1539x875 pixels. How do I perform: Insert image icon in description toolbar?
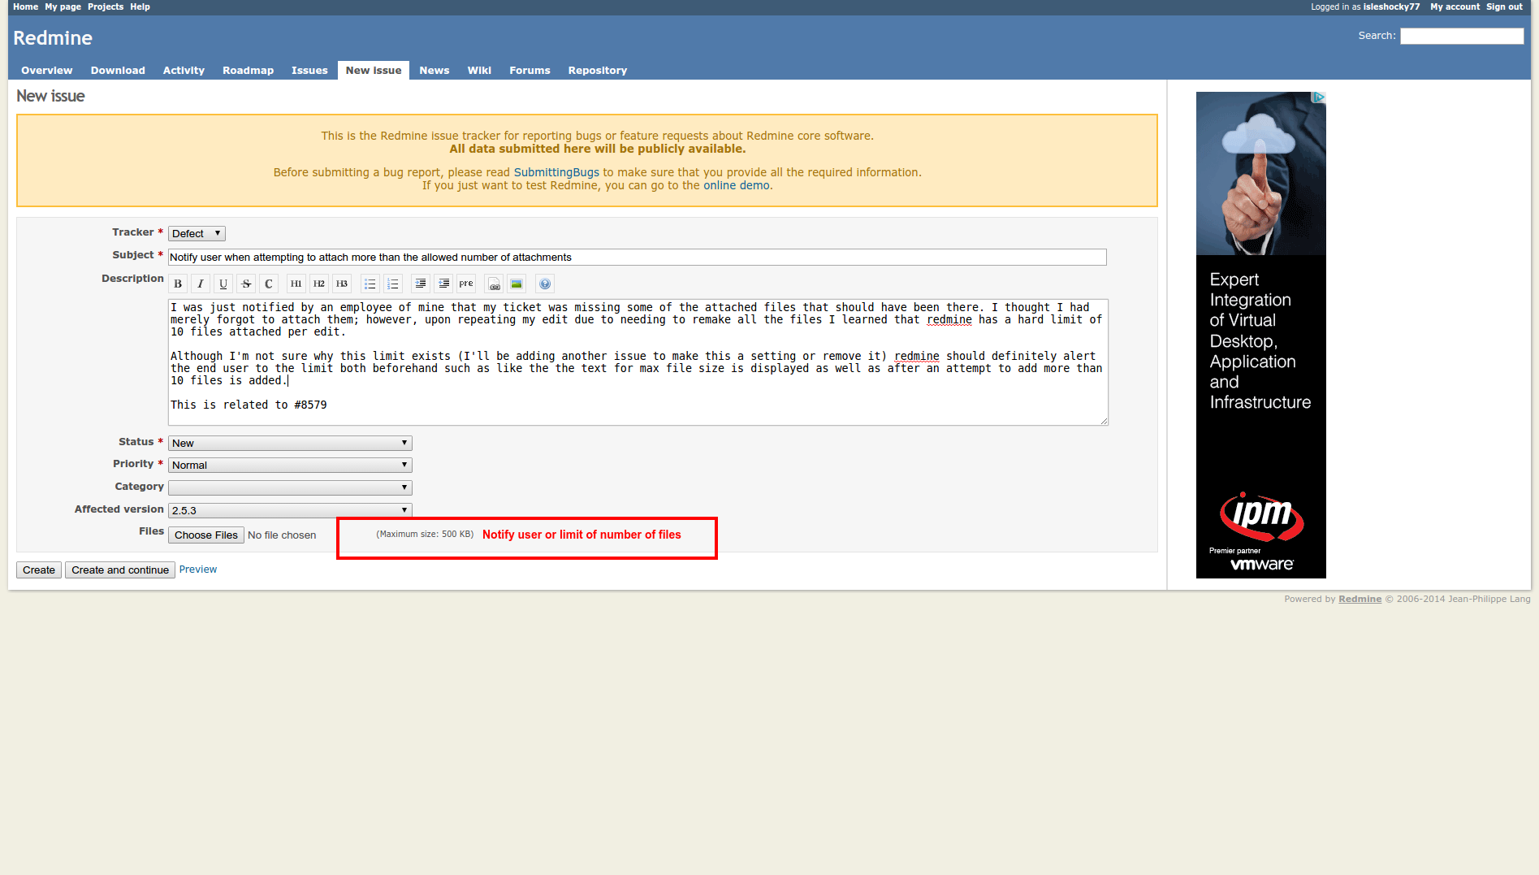(x=517, y=284)
